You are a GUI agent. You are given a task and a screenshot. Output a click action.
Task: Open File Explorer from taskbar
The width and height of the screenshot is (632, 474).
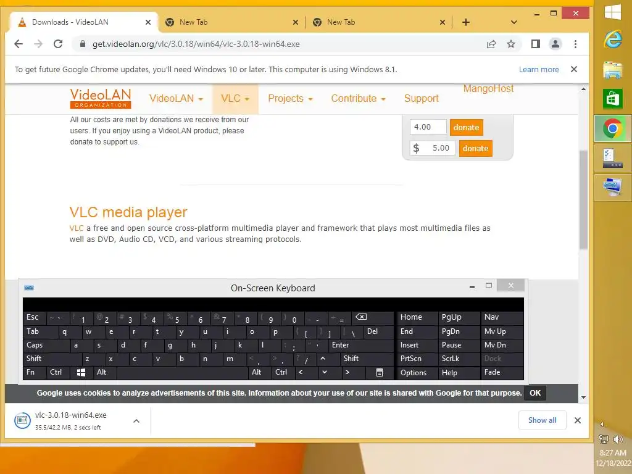tap(613, 69)
